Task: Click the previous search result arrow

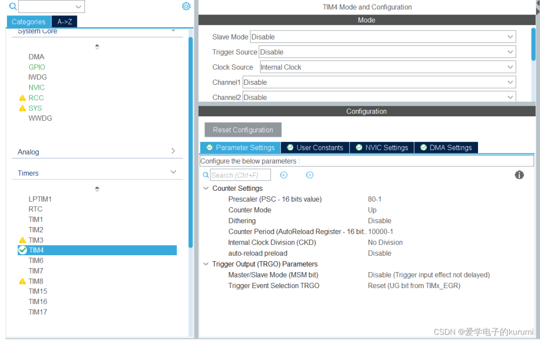Action: click(284, 175)
